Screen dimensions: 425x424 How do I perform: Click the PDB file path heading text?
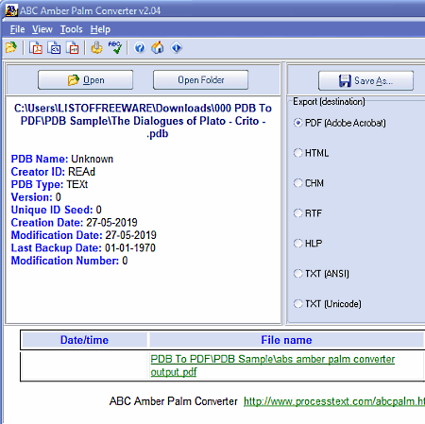pos(143,121)
